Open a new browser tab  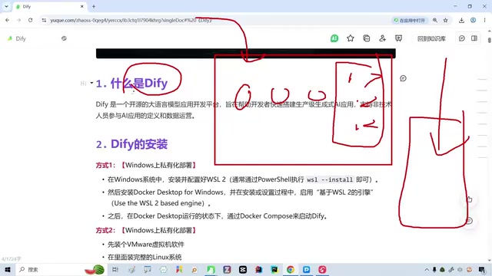click(x=94, y=6)
